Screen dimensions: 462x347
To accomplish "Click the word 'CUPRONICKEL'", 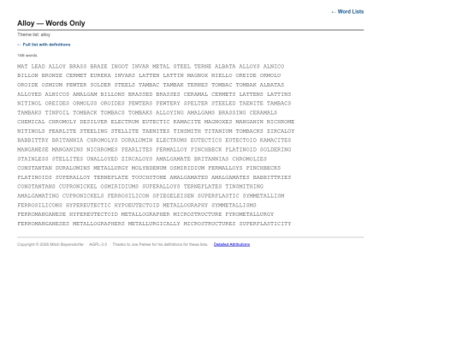I will pyautogui.click(x=78, y=187).
